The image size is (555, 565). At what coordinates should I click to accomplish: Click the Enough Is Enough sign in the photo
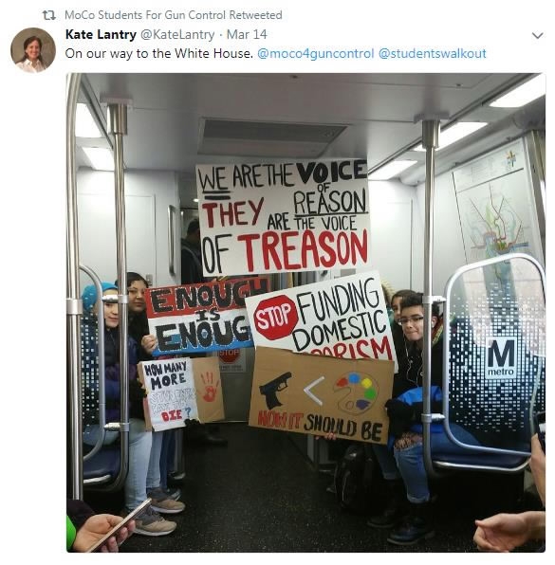point(202,319)
